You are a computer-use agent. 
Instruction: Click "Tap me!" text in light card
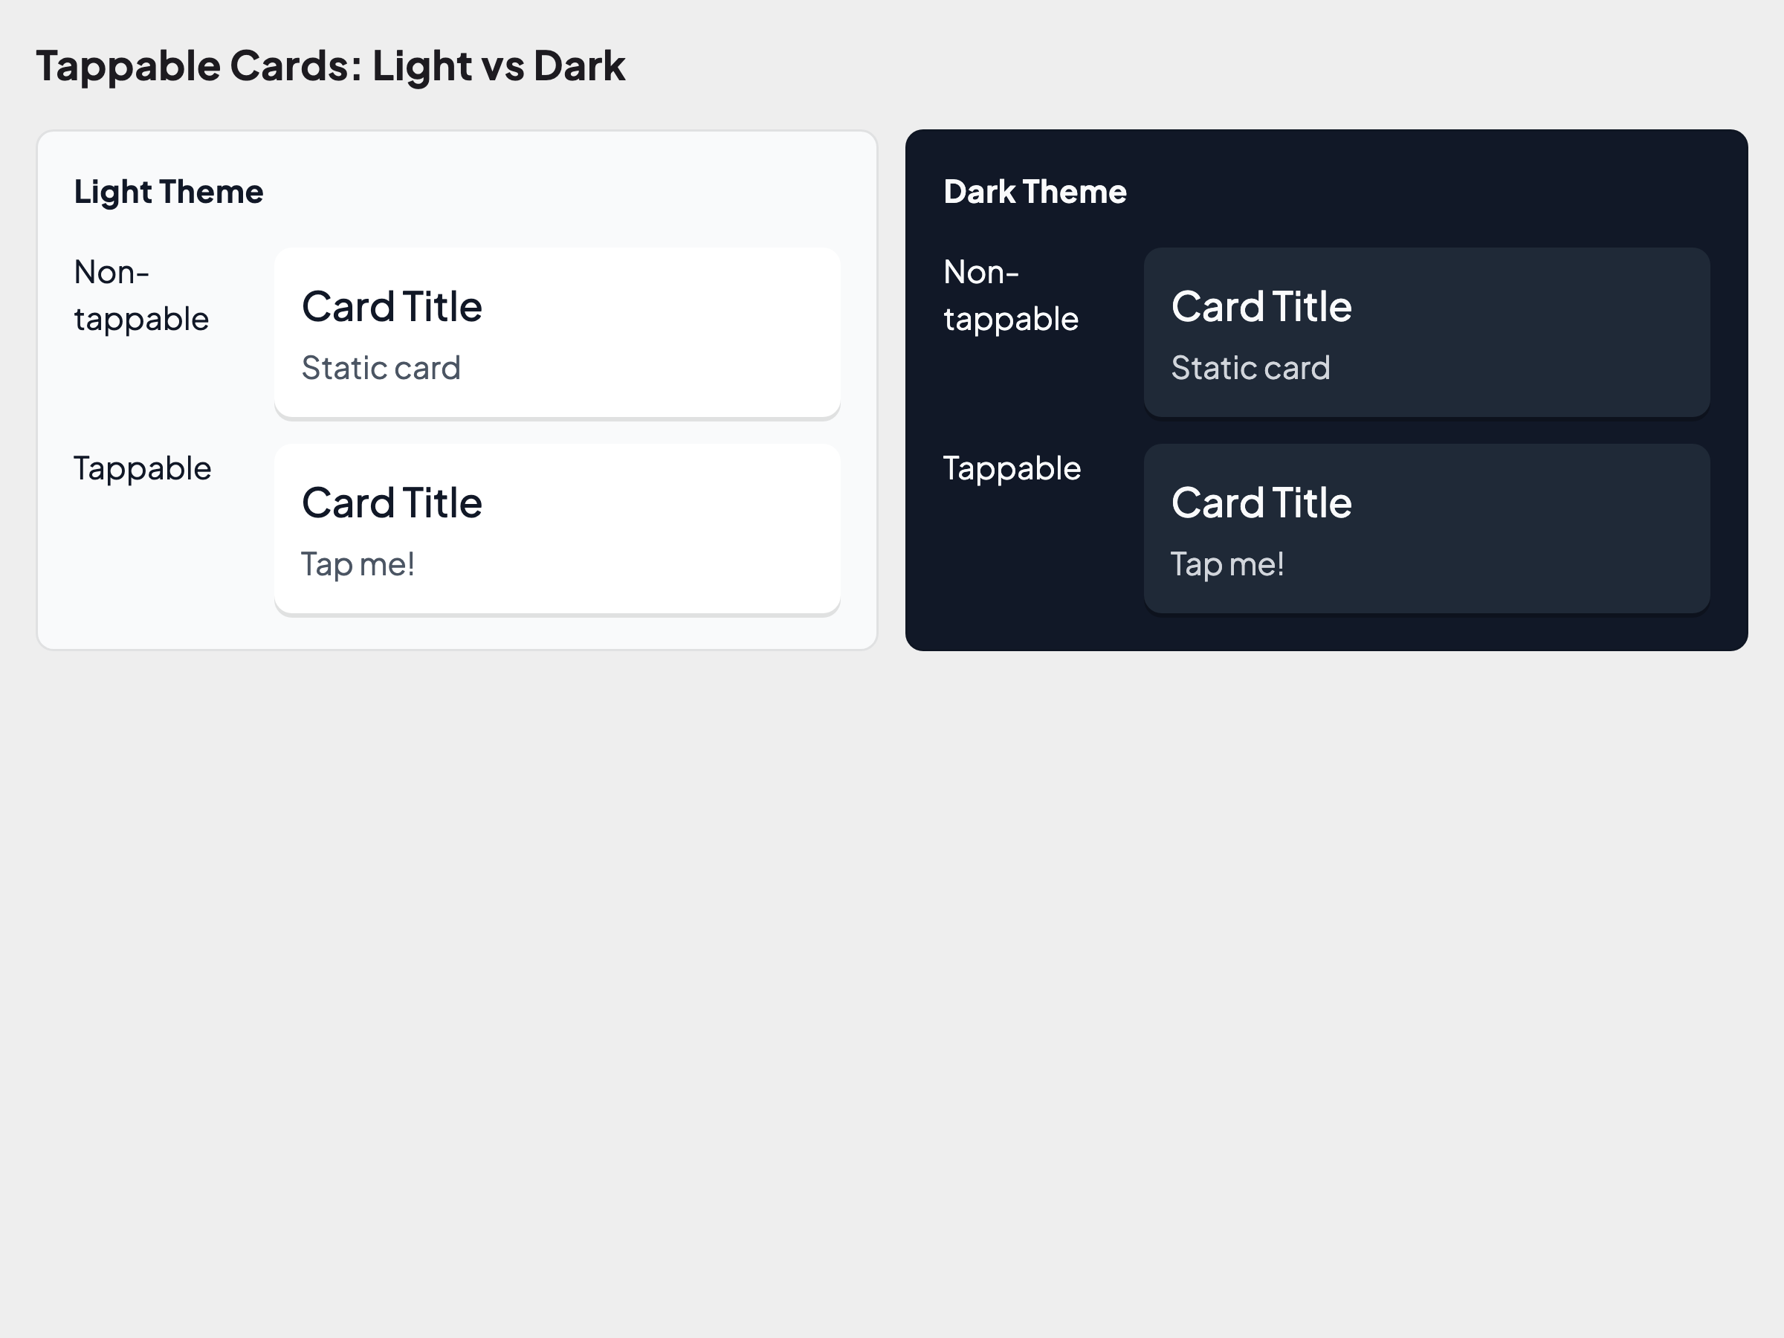pos(358,564)
